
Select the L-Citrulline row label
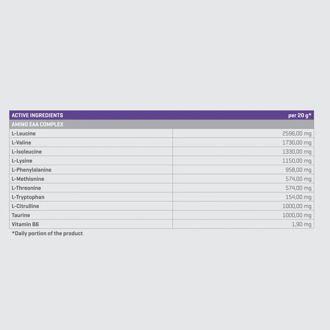coord(25,206)
